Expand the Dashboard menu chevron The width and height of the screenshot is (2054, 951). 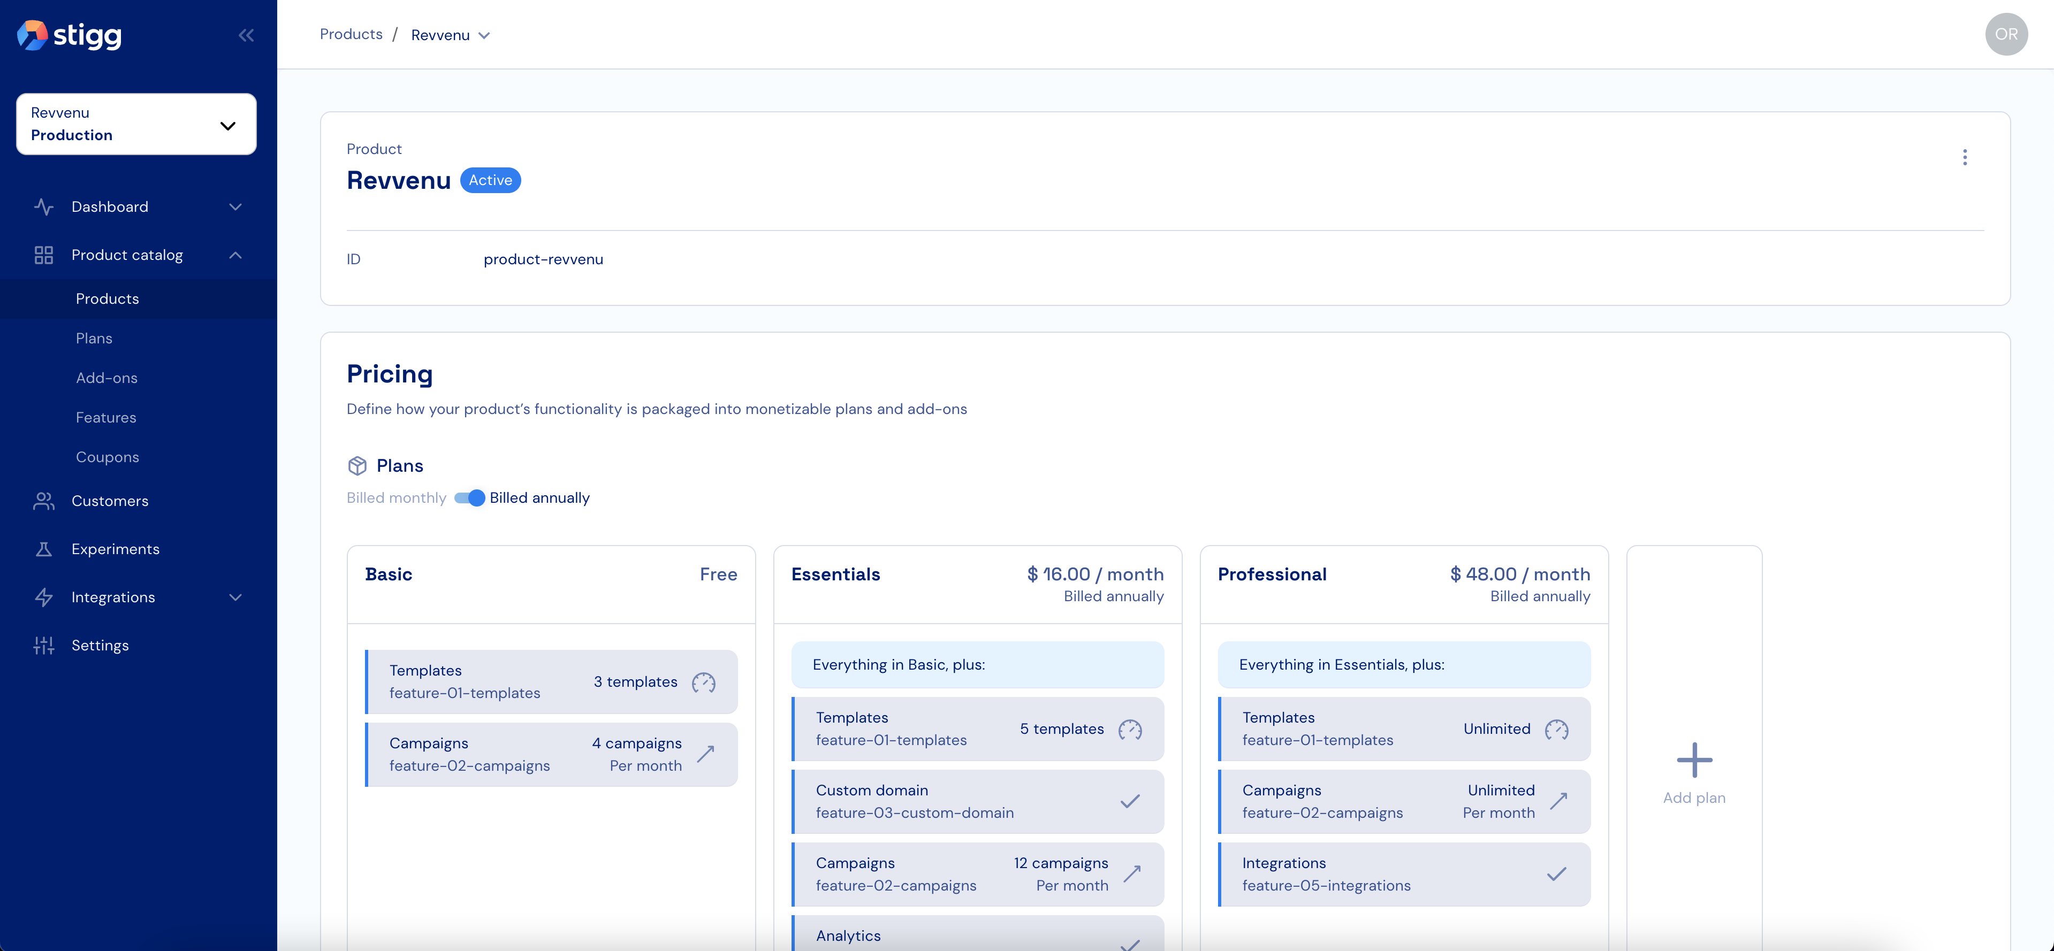pos(235,207)
